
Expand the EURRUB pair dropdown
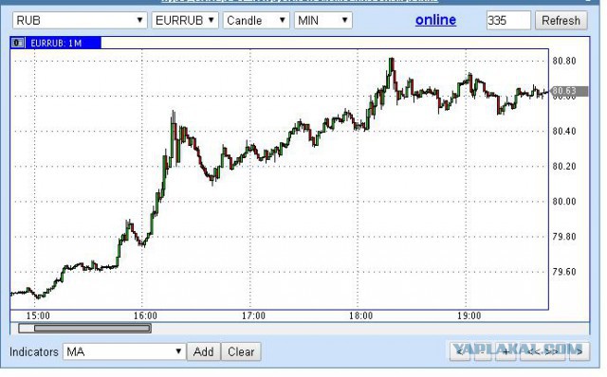coord(185,20)
